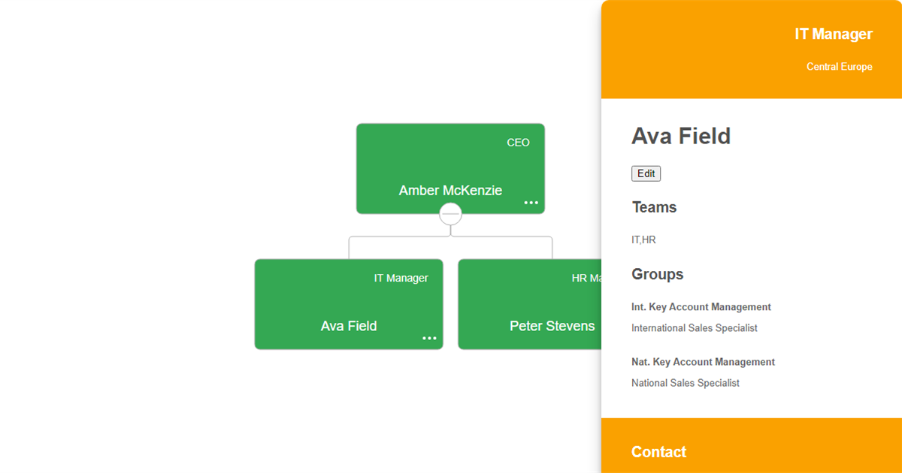Click the Contact section heading

coord(658,452)
